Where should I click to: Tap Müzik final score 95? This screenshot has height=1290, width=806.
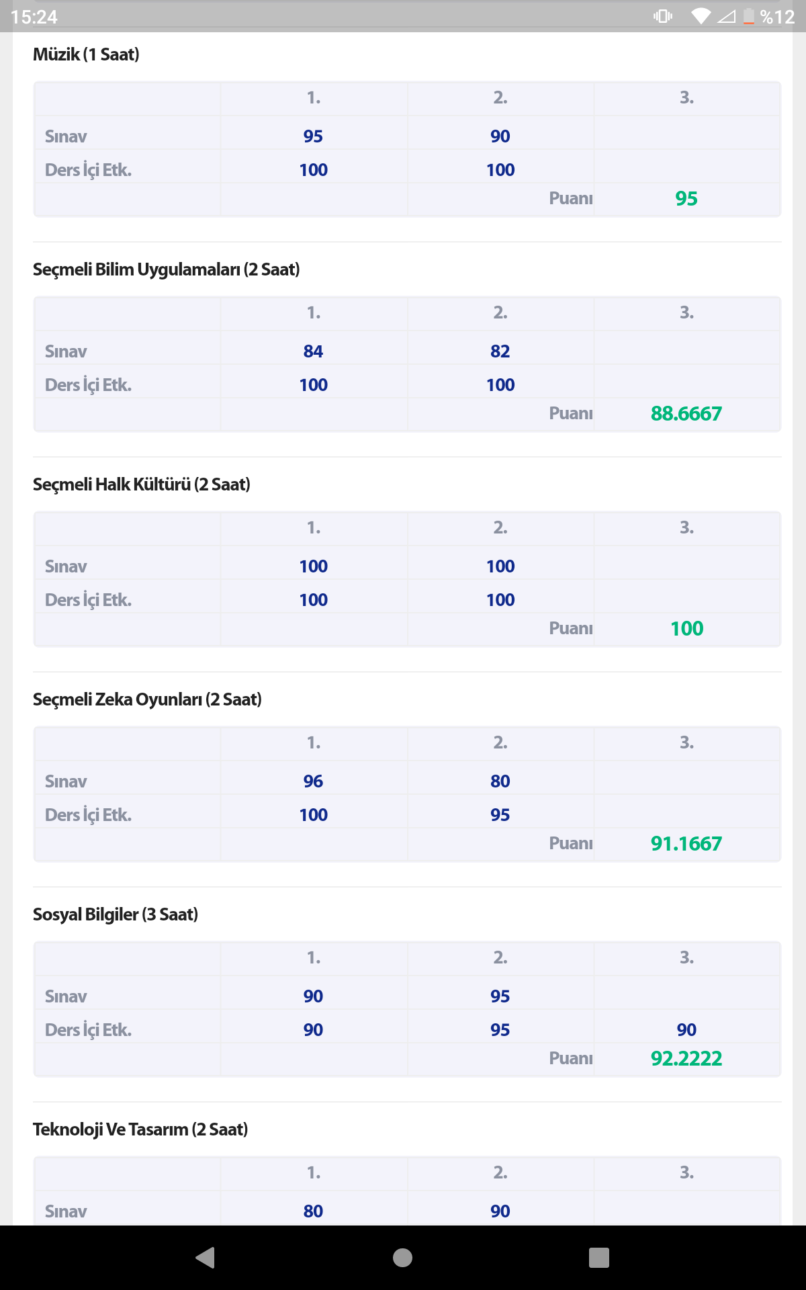(x=686, y=199)
